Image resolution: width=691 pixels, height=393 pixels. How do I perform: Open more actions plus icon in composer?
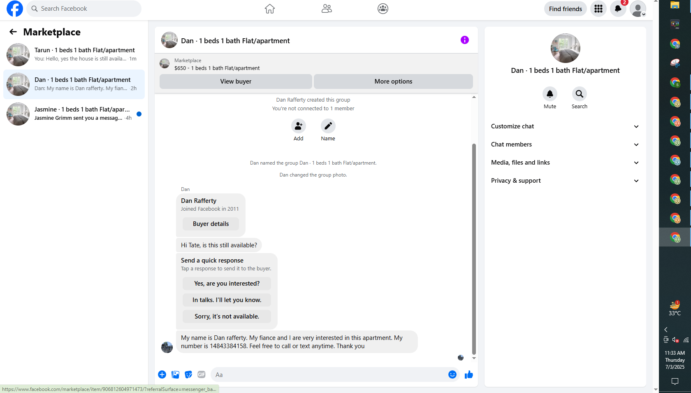[162, 374]
